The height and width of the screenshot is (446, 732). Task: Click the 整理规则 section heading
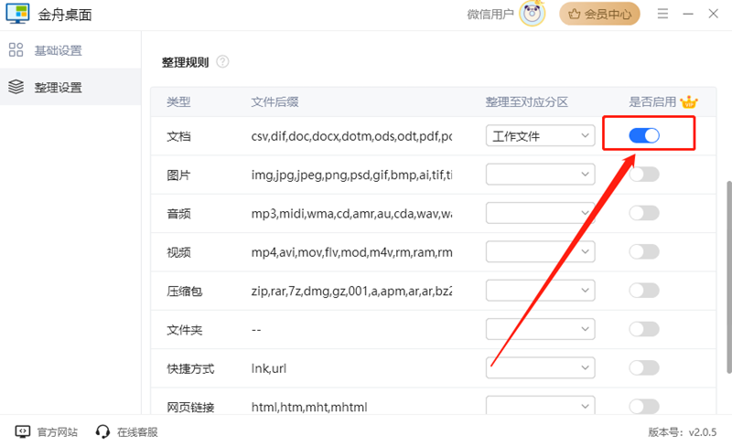[x=186, y=62]
